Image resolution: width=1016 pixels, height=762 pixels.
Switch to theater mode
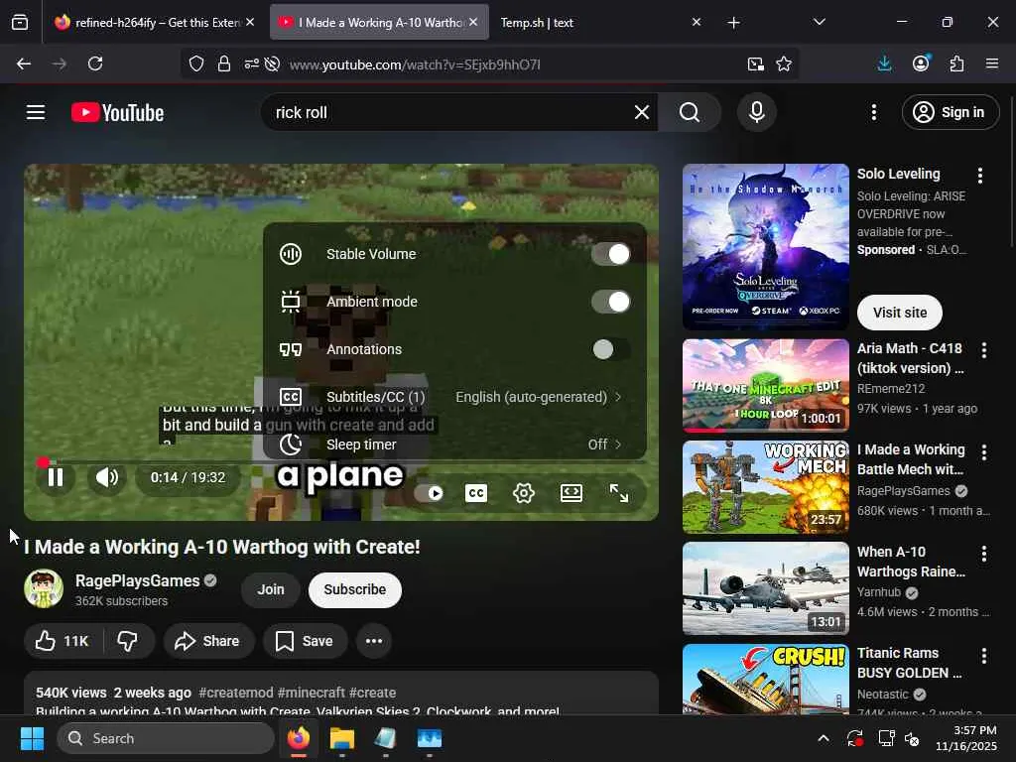click(x=571, y=494)
